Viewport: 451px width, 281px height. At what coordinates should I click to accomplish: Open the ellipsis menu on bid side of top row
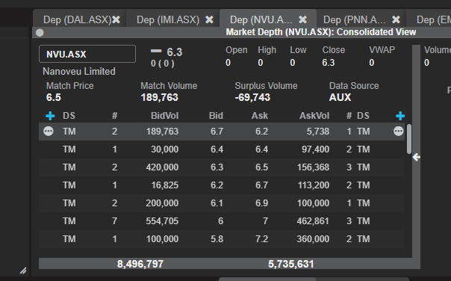click(x=49, y=132)
